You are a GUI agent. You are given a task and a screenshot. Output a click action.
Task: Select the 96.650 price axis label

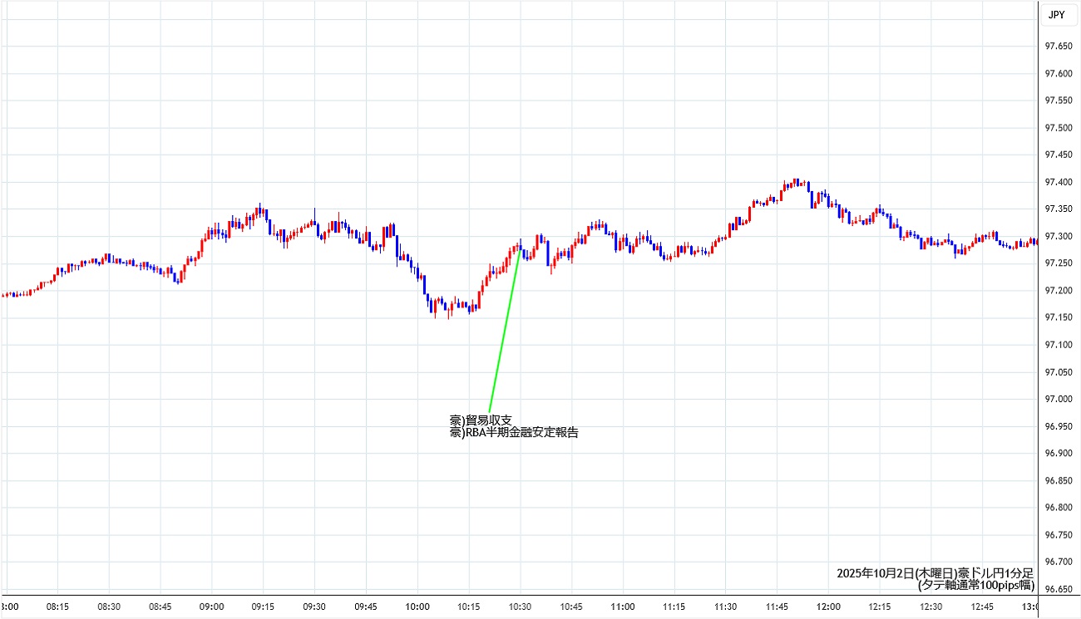pyautogui.click(x=1058, y=589)
